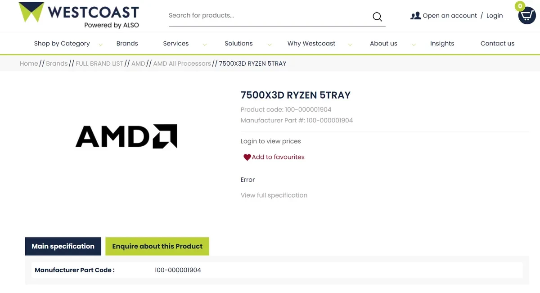
Task: Click inside the Search for products field
Action: 247,15
